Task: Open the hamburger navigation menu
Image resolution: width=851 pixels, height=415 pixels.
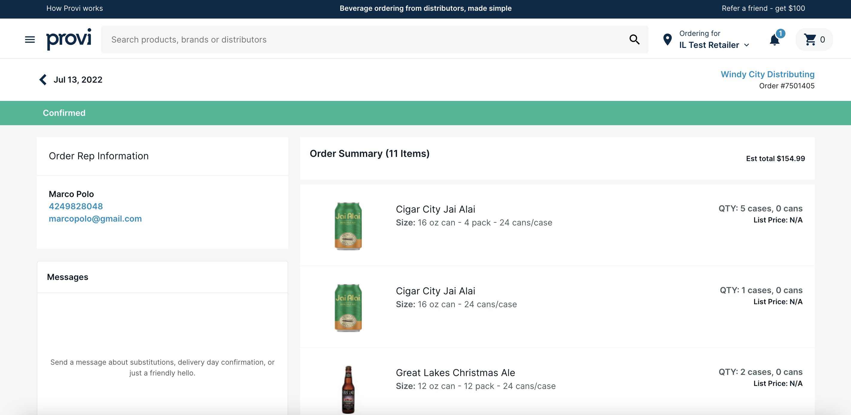Action: click(30, 40)
